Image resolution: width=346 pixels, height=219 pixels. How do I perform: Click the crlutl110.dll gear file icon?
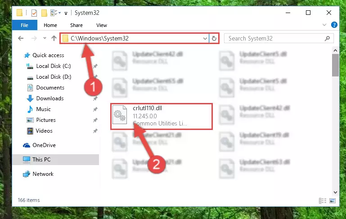pos(120,115)
